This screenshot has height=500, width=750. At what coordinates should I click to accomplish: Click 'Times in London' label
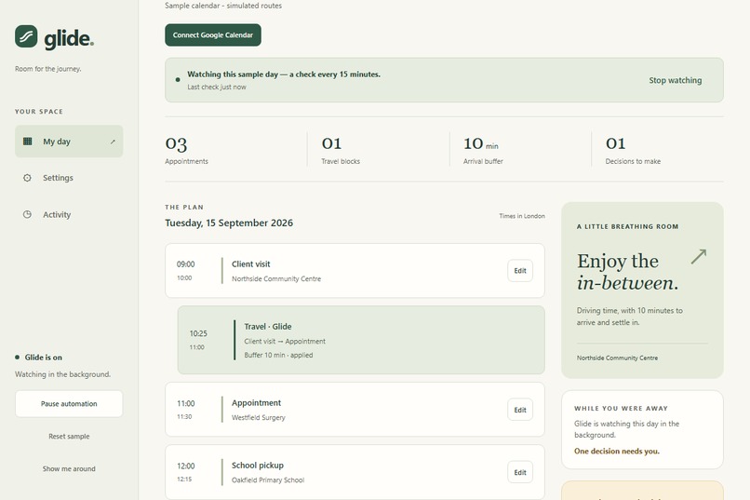pyautogui.click(x=522, y=216)
